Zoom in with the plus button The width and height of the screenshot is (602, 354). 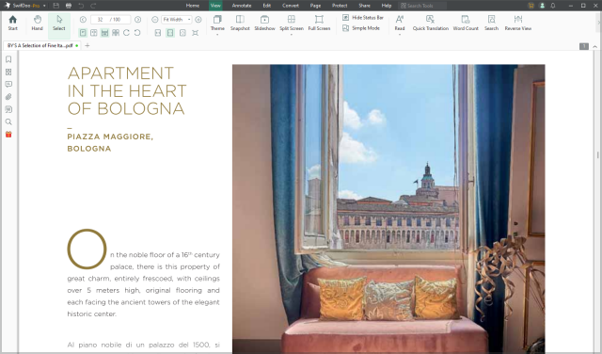[x=198, y=20]
